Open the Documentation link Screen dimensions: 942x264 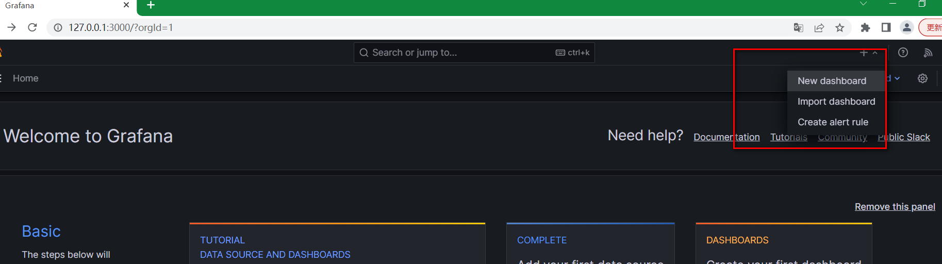click(726, 137)
